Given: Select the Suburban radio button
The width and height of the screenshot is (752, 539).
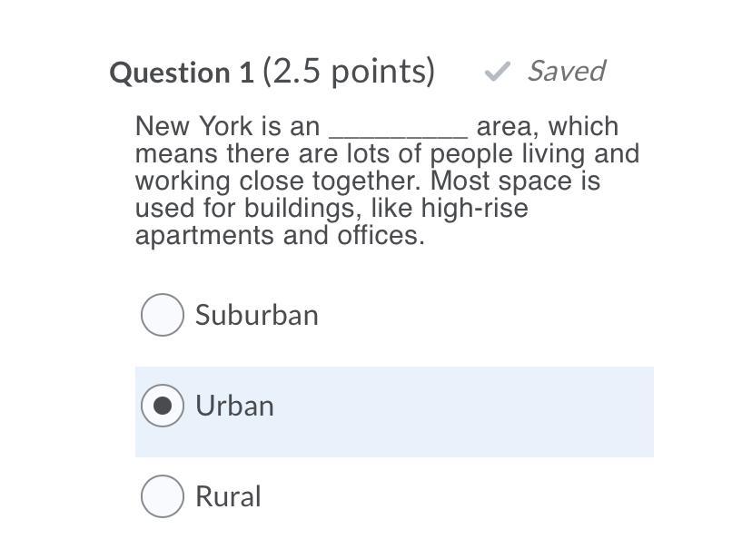Looking at the screenshot, I should tap(163, 315).
